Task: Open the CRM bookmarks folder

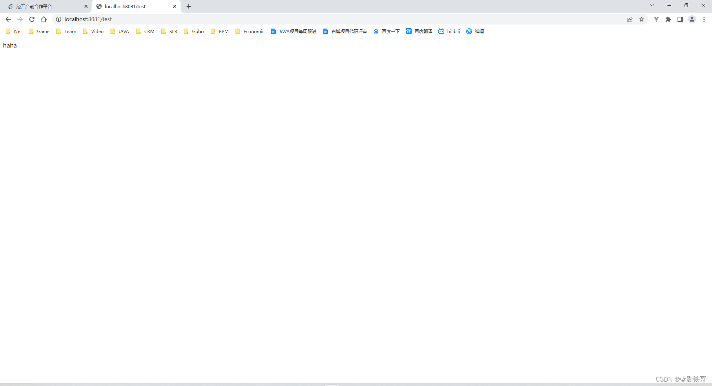Action: [145, 31]
